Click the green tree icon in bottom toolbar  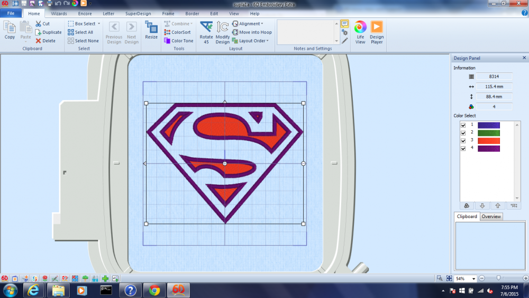click(85, 278)
